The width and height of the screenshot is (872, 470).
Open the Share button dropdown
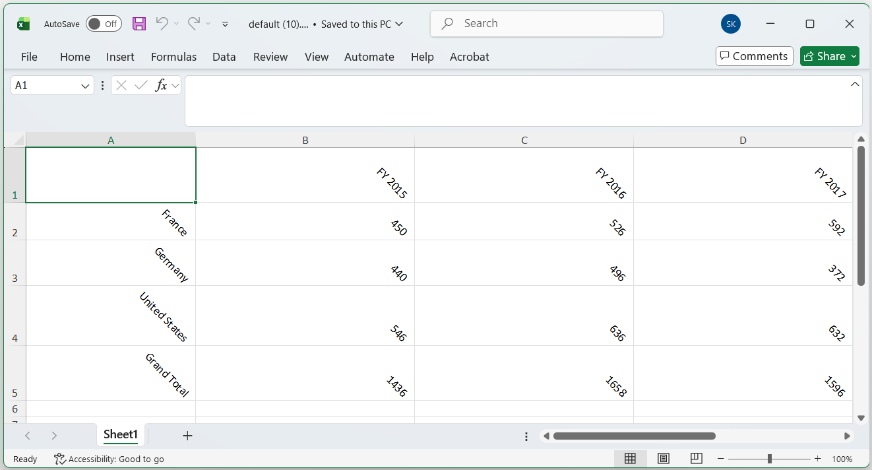[x=854, y=56]
